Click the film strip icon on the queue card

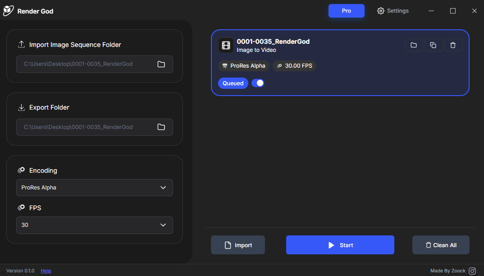point(226,45)
